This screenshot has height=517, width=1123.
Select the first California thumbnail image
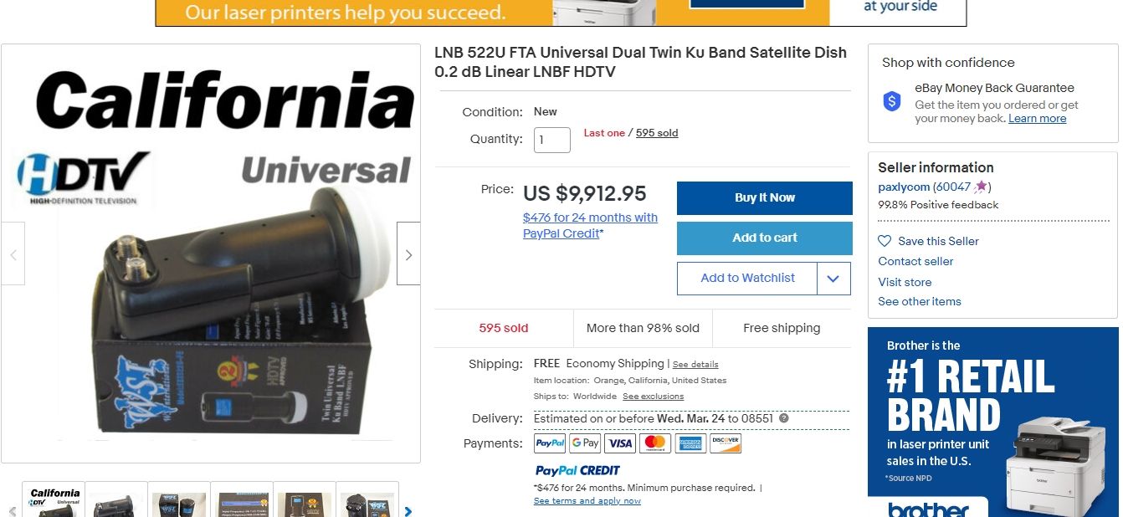pyautogui.click(x=54, y=499)
